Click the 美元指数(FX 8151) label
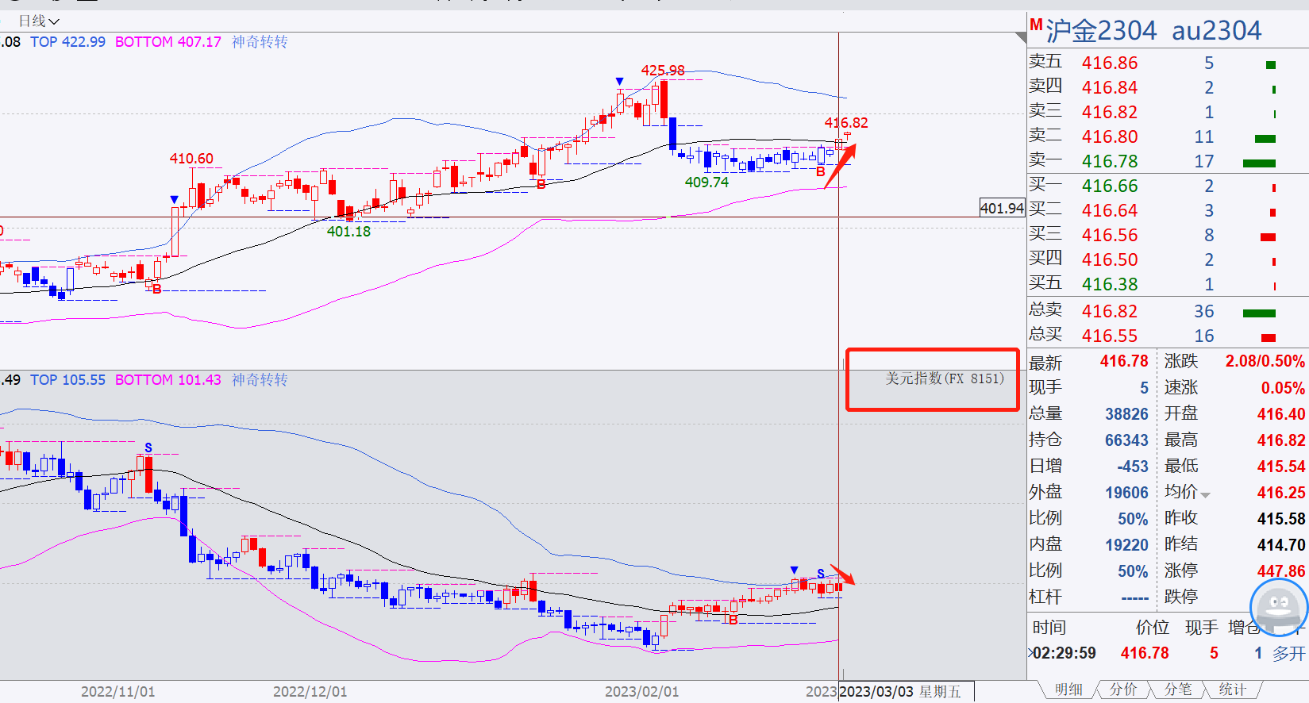Screen dimensions: 1309x703 tap(945, 378)
